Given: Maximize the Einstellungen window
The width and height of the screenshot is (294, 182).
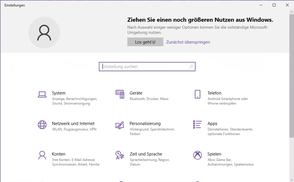Looking at the screenshot, I should tap(274, 5).
